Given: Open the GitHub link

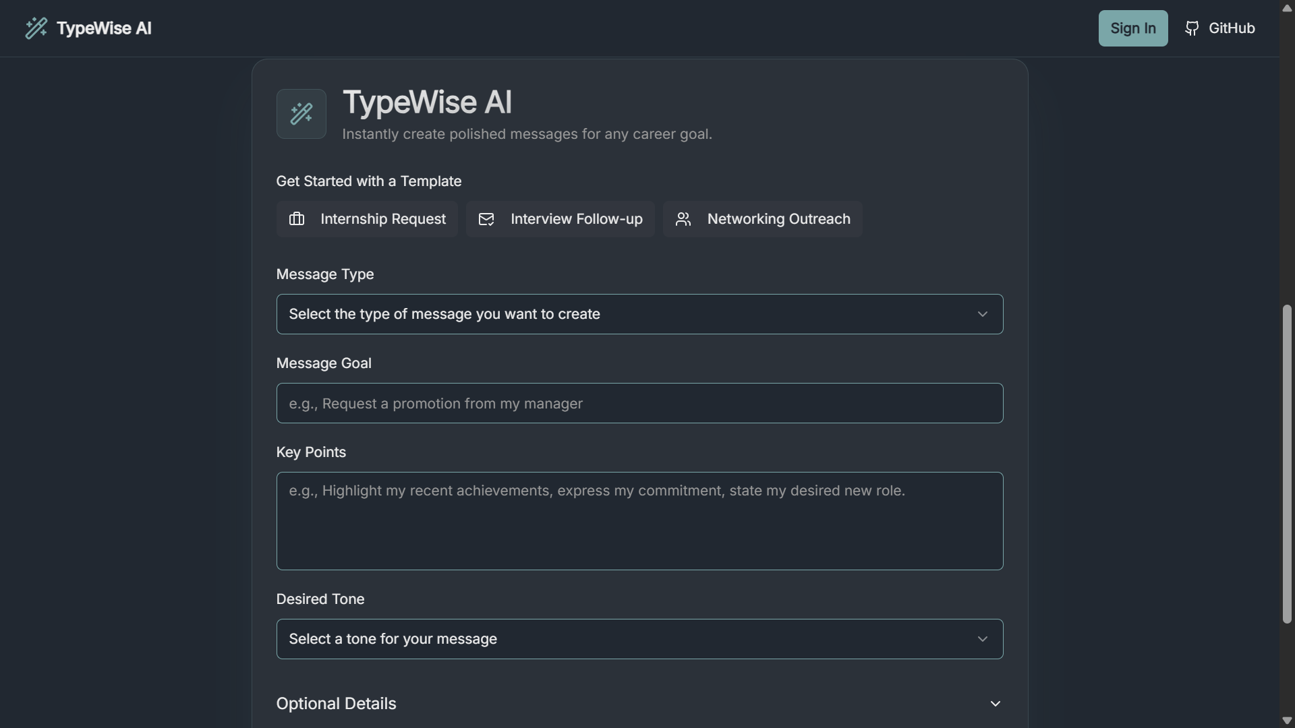Looking at the screenshot, I should click(x=1231, y=28).
